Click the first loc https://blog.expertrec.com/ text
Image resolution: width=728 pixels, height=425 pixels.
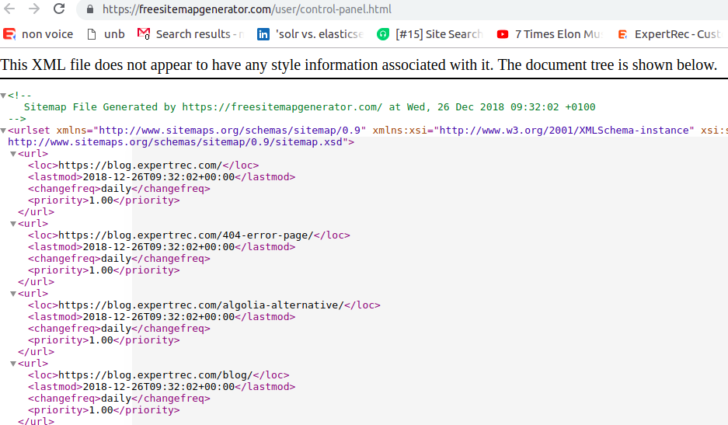point(140,165)
